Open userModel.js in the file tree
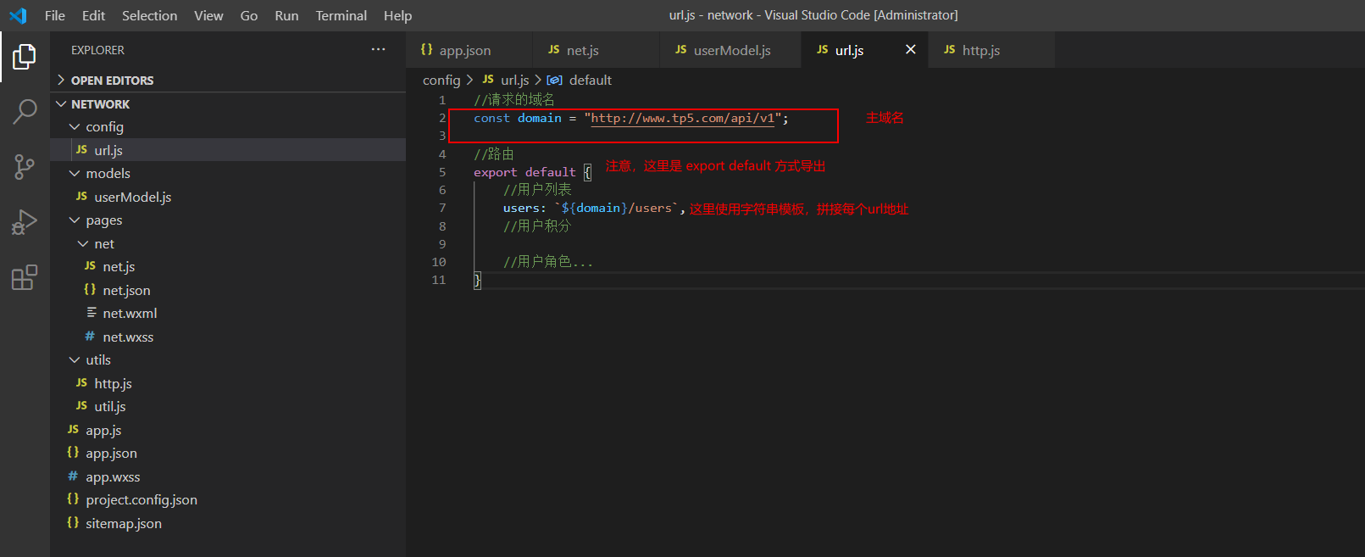 pyautogui.click(x=228, y=198)
